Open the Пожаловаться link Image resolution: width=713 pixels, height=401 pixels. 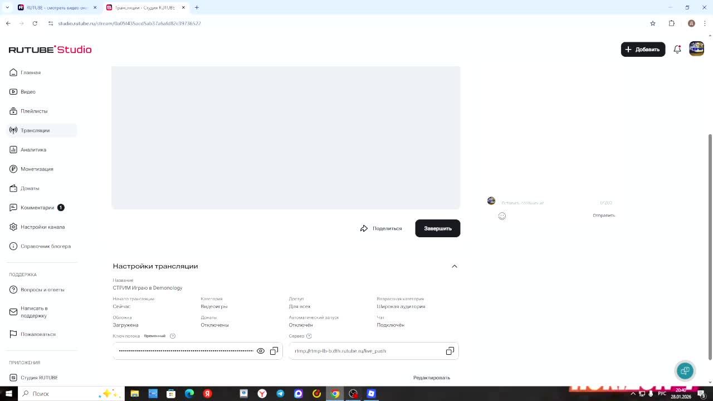38,334
